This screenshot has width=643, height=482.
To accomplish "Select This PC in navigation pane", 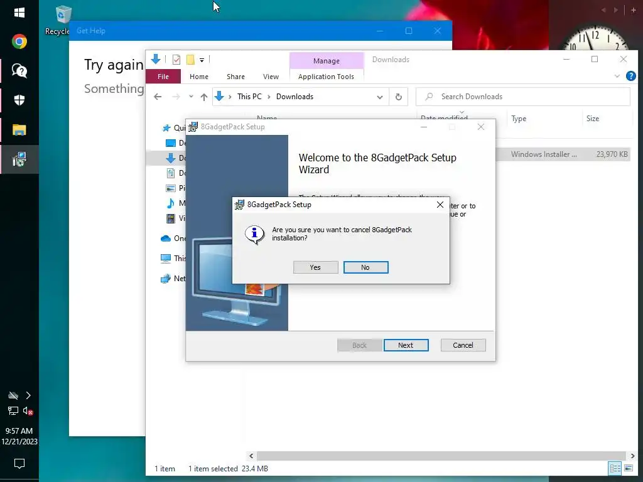I will click(173, 258).
